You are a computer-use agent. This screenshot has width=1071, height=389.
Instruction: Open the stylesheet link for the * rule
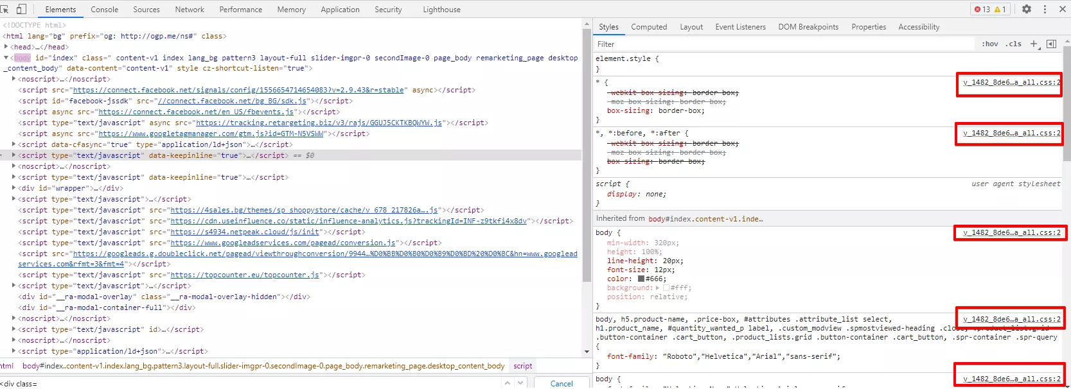[x=1012, y=83]
